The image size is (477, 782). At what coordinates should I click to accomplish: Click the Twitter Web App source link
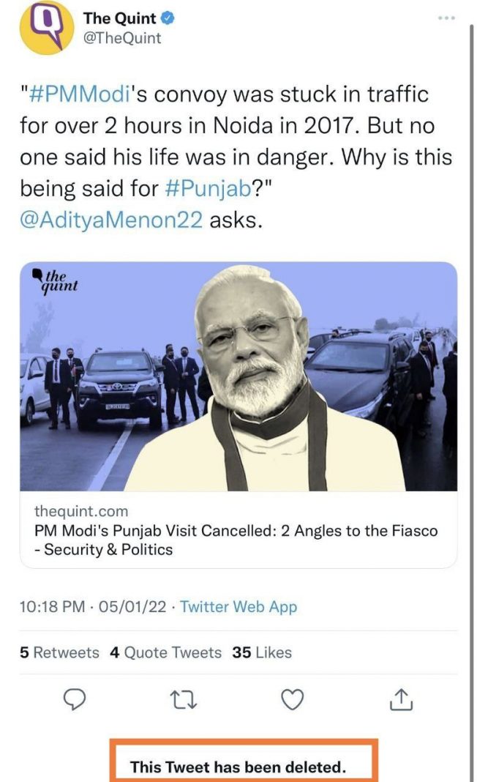[238, 606]
